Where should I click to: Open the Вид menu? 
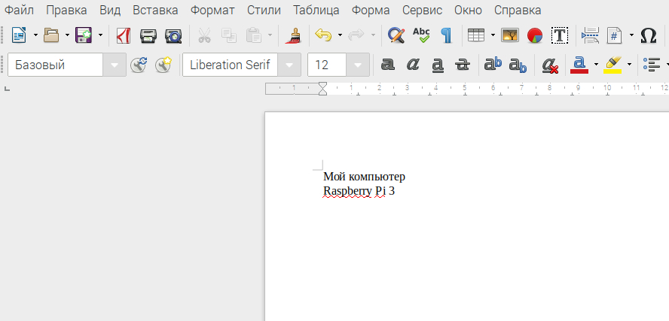click(110, 11)
